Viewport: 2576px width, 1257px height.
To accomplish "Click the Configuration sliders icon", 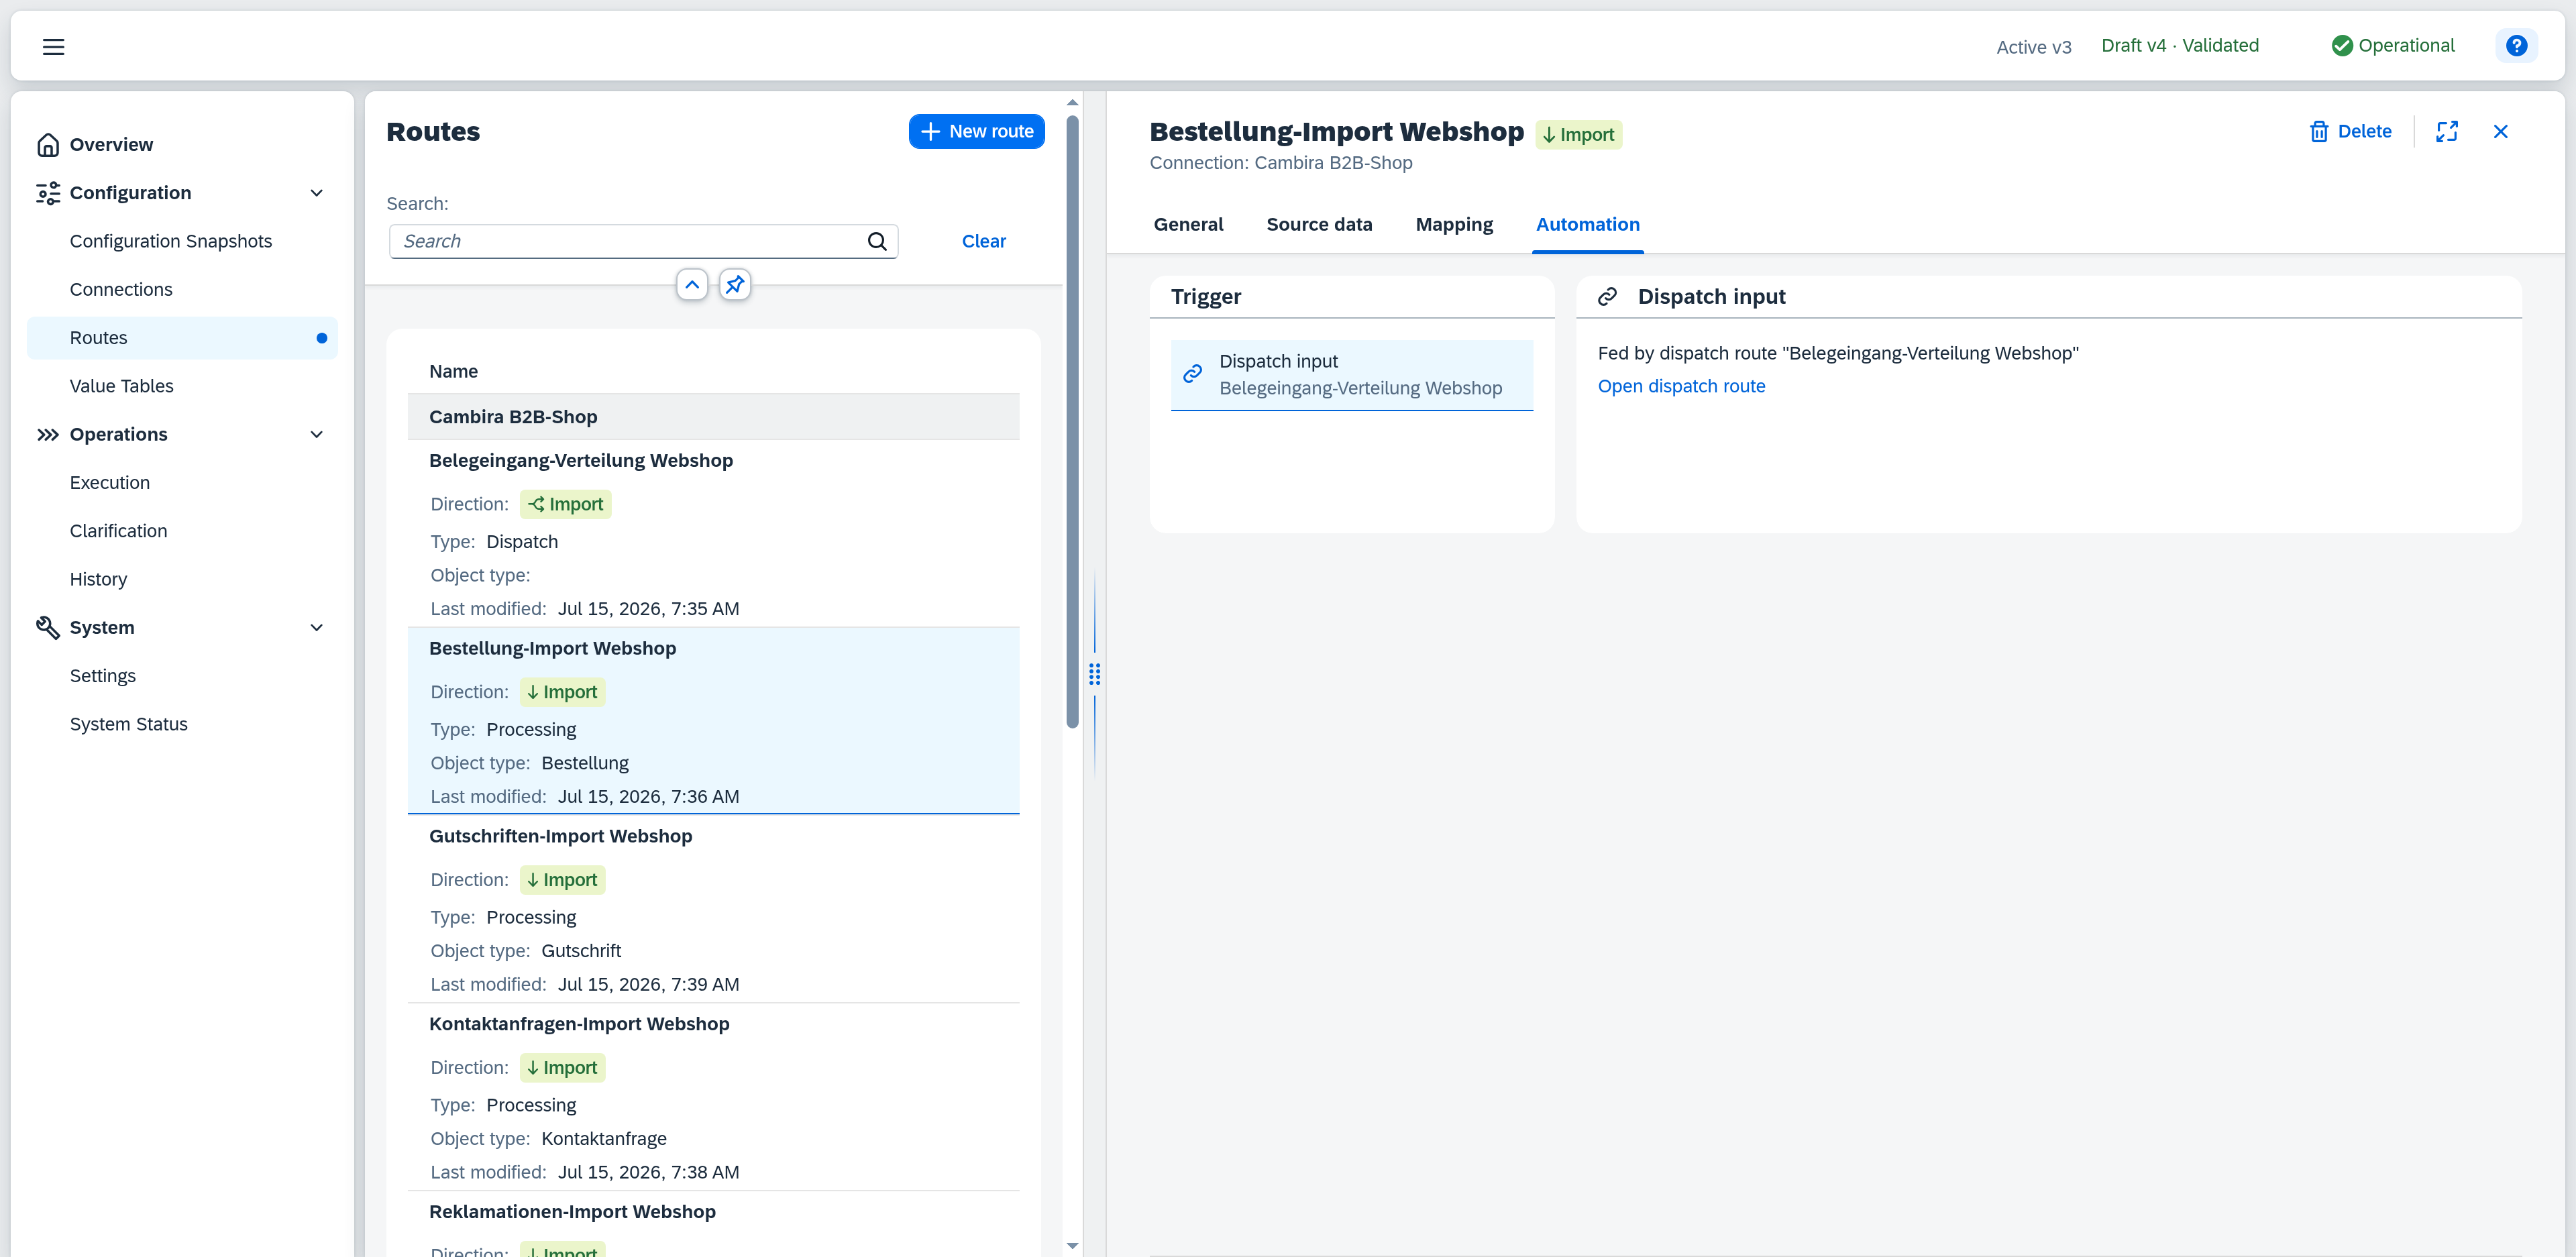I will pos(48,193).
